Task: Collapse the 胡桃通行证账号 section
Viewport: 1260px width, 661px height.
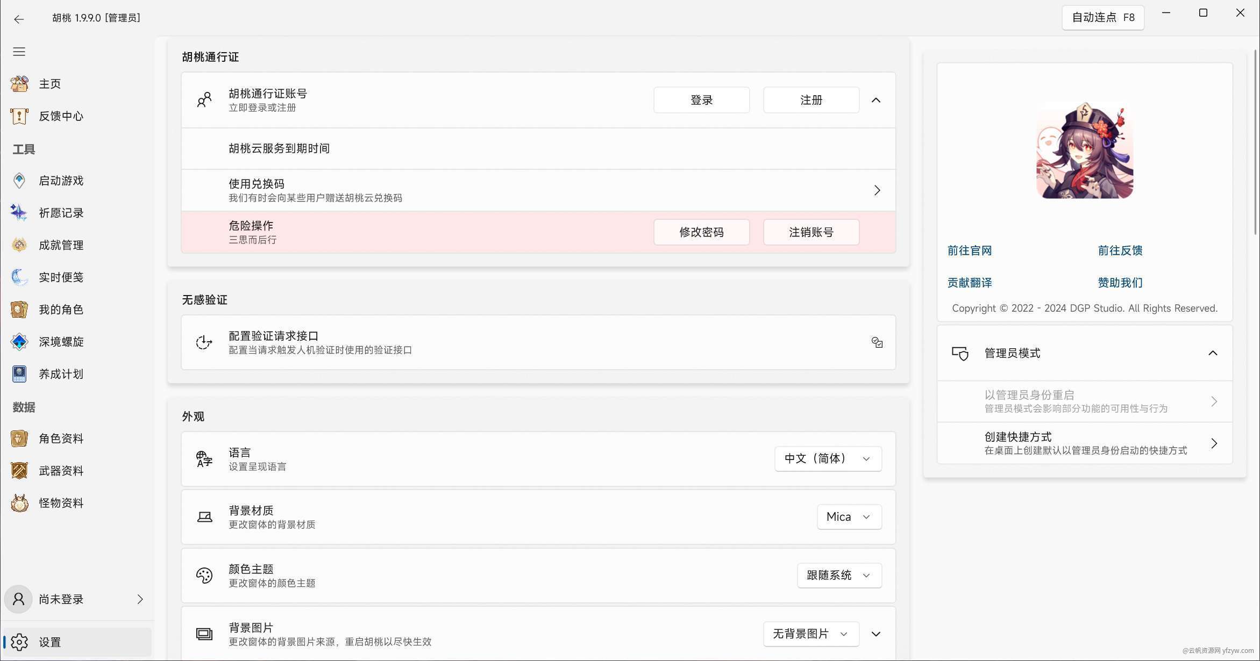Action: coord(876,100)
